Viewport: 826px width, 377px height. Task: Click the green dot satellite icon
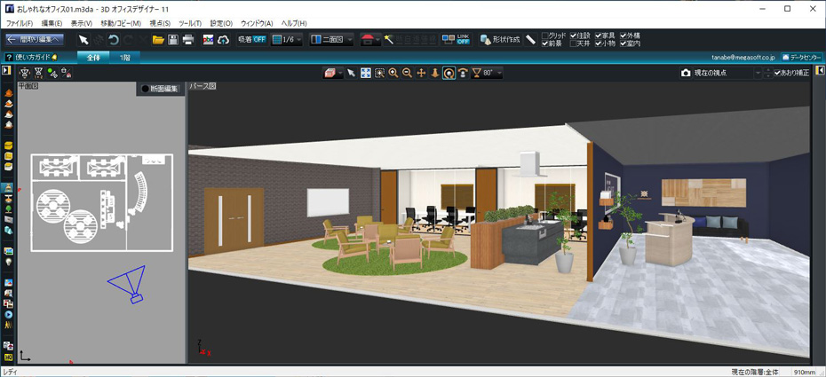coord(52,73)
